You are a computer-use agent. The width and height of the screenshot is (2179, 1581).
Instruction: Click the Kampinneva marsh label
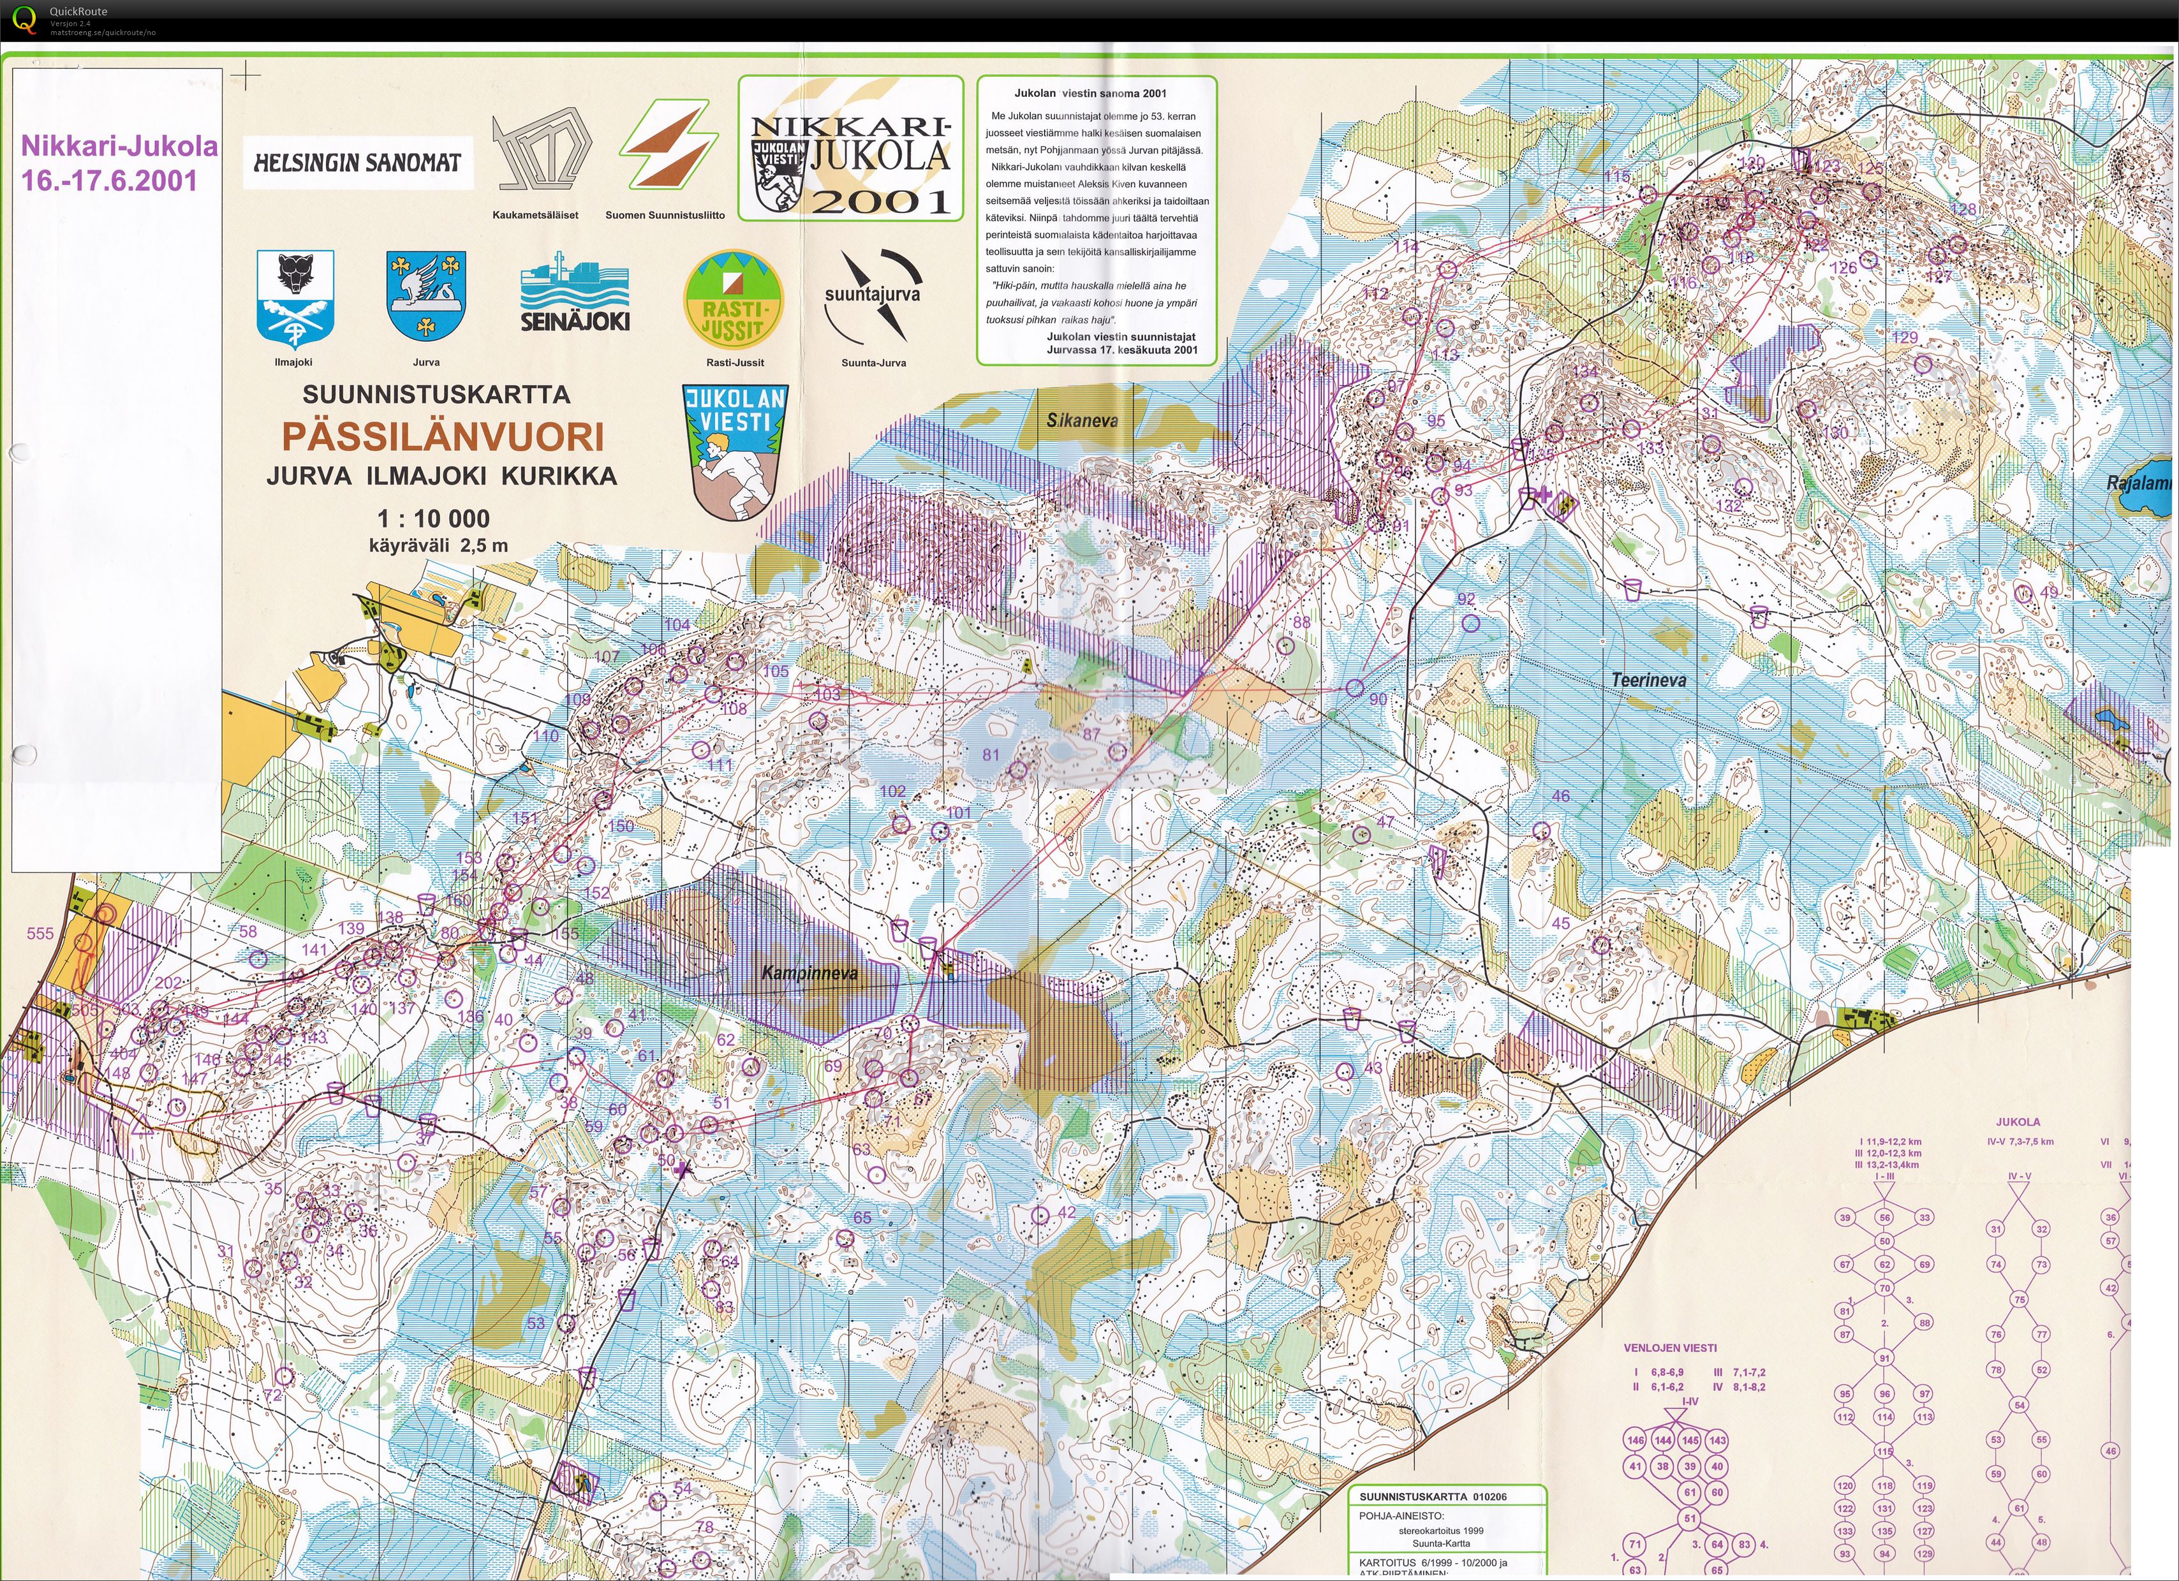pyautogui.click(x=809, y=973)
